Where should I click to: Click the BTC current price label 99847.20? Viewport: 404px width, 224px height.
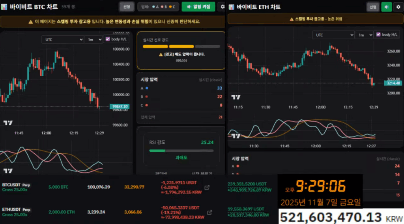pyautogui.click(x=120, y=106)
